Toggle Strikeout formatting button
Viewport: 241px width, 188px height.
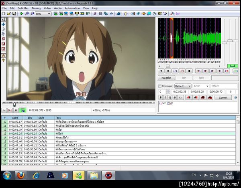pyautogui.click(x=175, y=97)
